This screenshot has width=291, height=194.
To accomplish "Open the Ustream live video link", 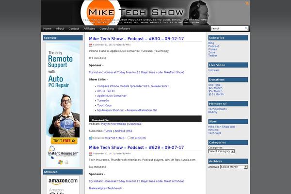I will tap(214, 70).
